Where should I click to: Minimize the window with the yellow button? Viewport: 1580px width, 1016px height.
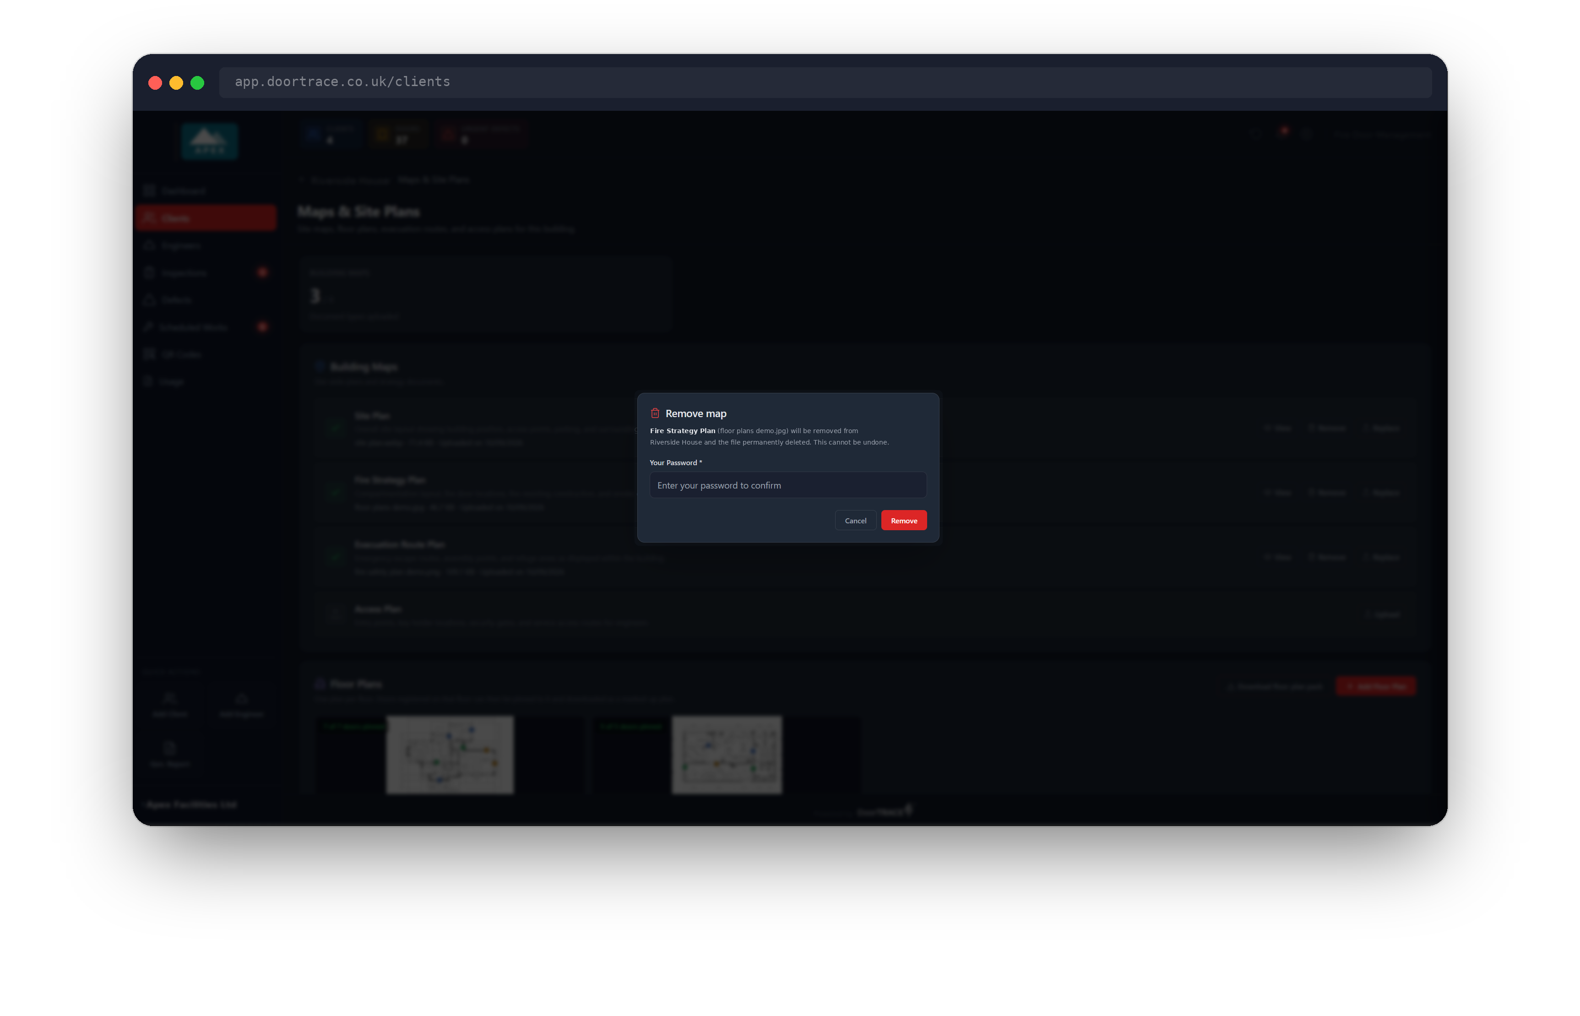(x=176, y=82)
